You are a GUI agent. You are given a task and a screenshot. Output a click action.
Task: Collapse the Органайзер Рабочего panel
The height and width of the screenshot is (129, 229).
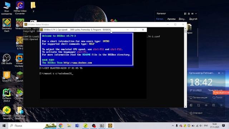pyautogui.click(x=223, y=73)
